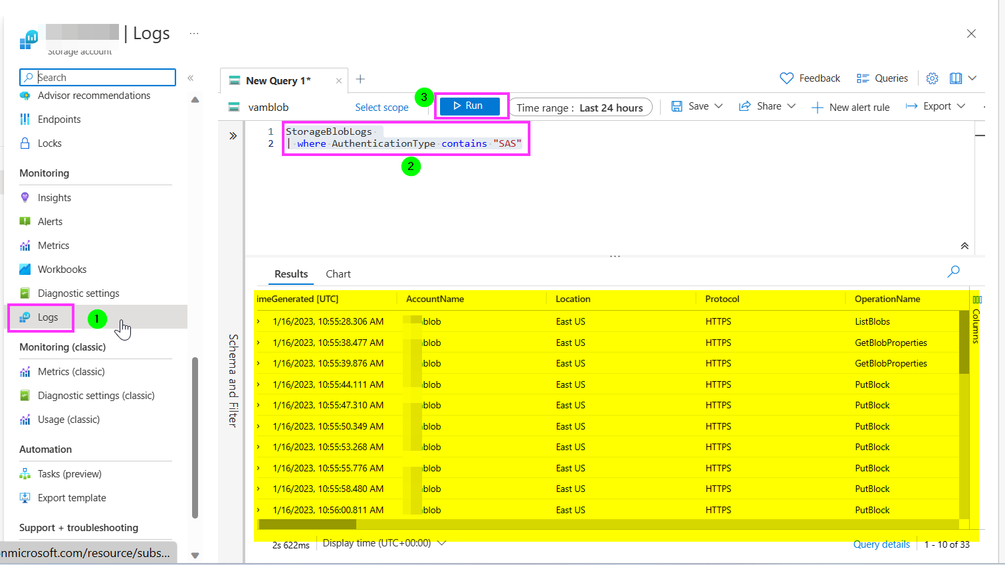The image size is (1005, 565).
Task: Open Diagnostic settings (classic)
Action: (x=96, y=396)
